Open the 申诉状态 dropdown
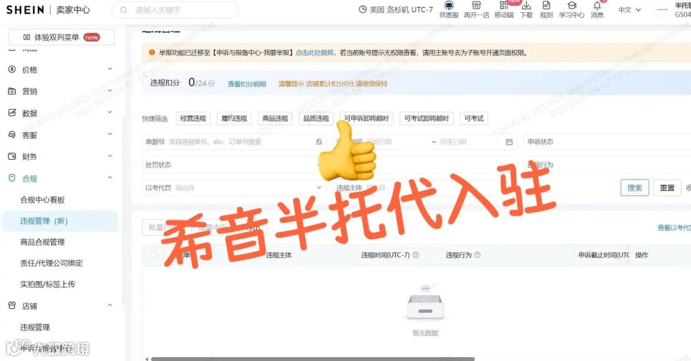 (608, 142)
